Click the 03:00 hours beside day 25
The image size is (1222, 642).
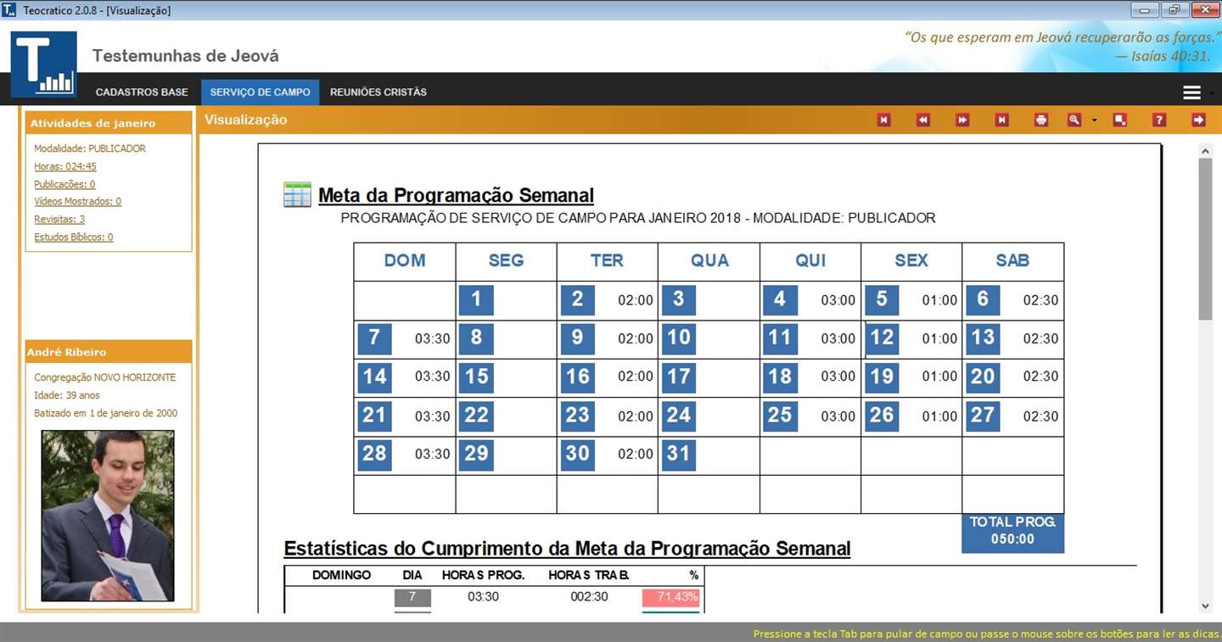click(x=838, y=416)
